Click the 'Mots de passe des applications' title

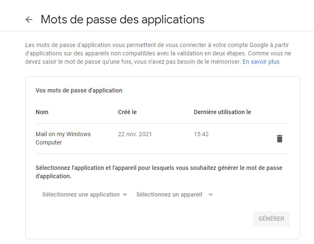(x=122, y=20)
